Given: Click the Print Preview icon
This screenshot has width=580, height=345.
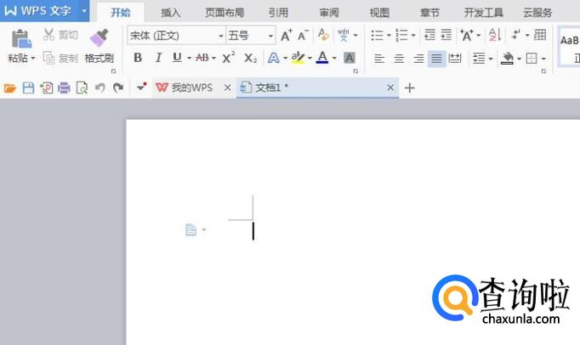Looking at the screenshot, I should (x=82, y=88).
